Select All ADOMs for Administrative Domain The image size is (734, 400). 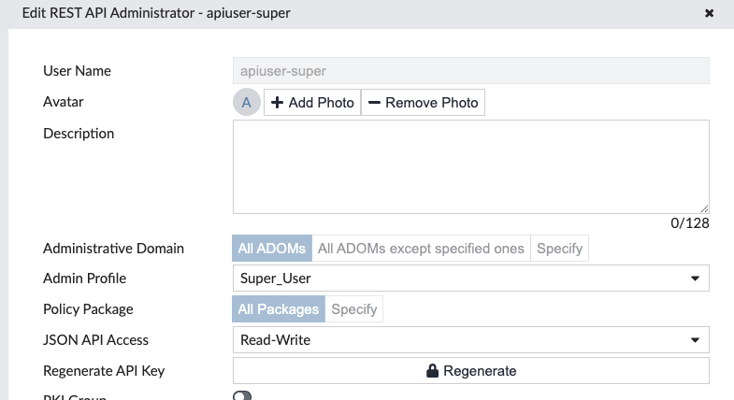(x=272, y=249)
